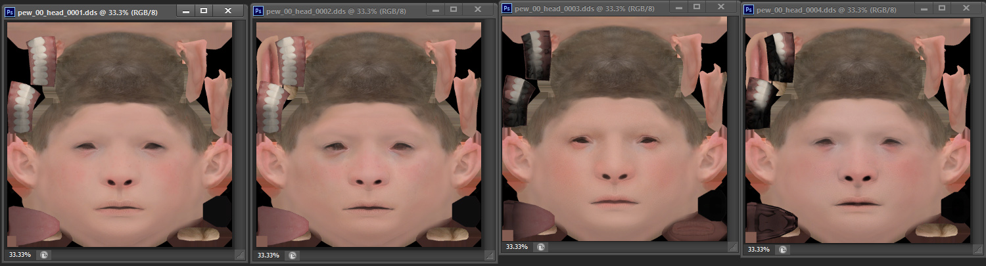Click Photoshop icon of pew_00_head_0001.dds window
The height and width of the screenshot is (266, 986).
click(10, 12)
